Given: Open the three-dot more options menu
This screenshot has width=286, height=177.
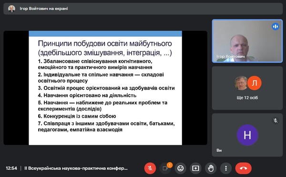Looking at the screenshot, I should point(226,168).
